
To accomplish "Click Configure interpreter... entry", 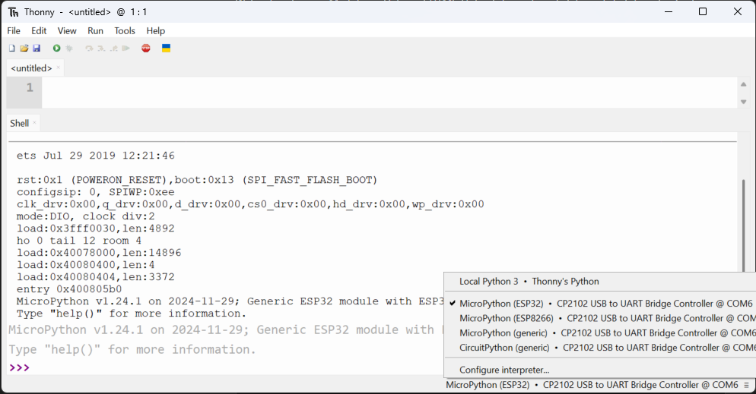I will pyautogui.click(x=503, y=370).
